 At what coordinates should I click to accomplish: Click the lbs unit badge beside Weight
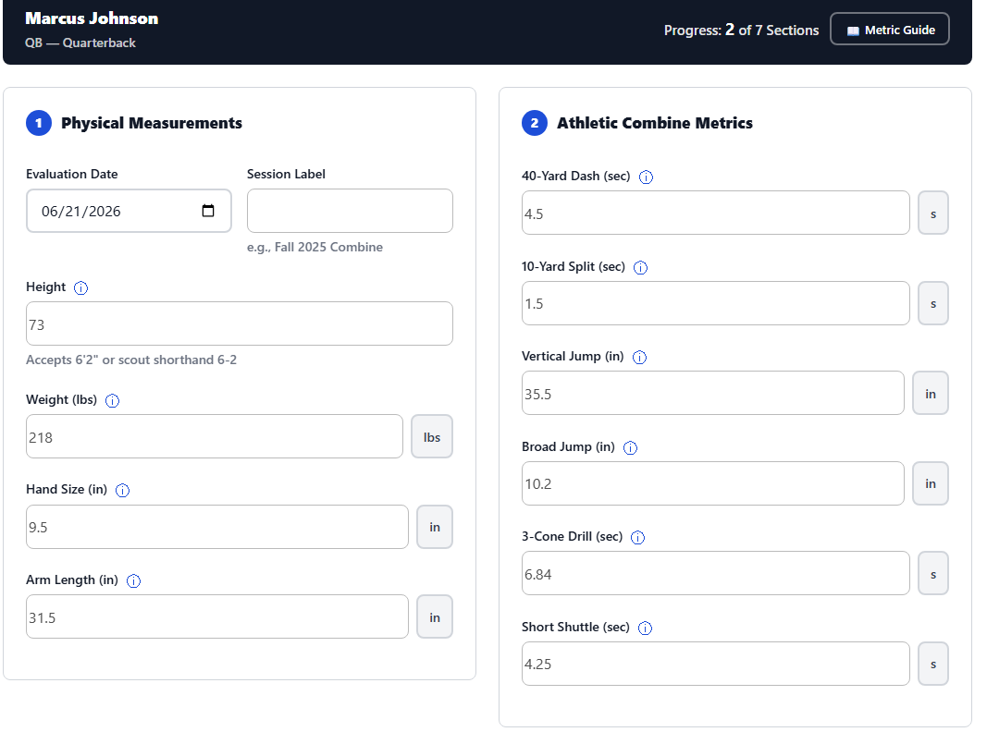pyautogui.click(x=432, y=436)
